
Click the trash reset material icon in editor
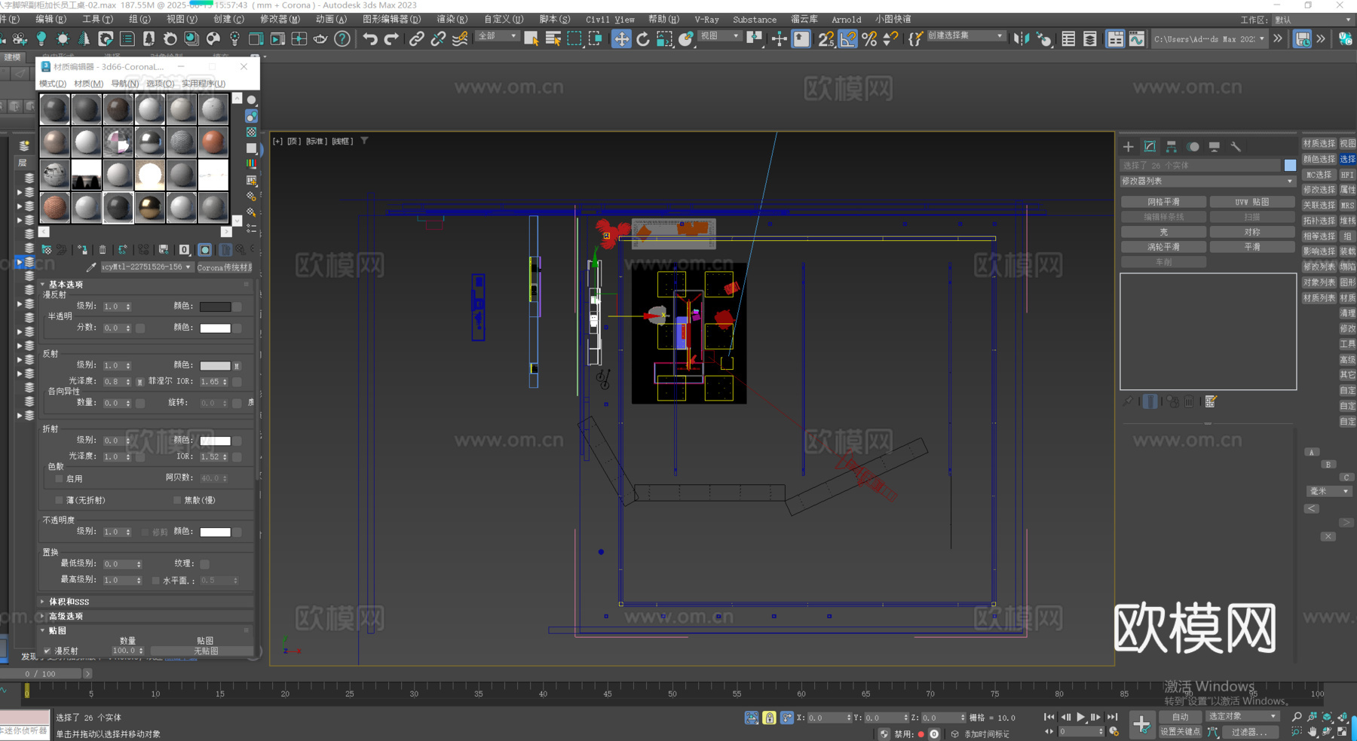click(x=103, y=249)
